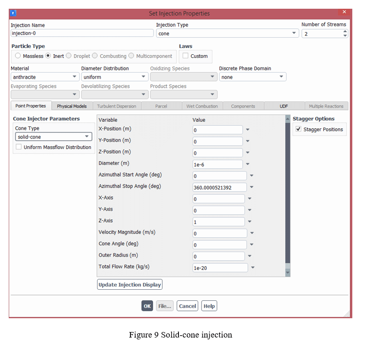Click arrow icon beside X-Position value
This screenshot has width=373, height=355.
pos(247,130)
